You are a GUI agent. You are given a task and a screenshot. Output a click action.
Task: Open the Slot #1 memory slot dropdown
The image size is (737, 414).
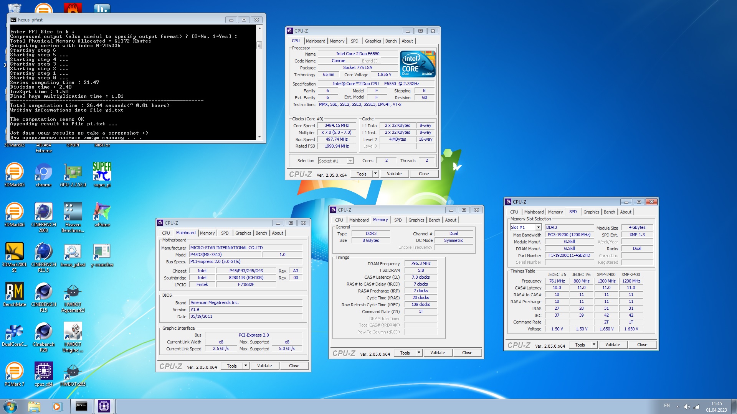tap(525, 227)
